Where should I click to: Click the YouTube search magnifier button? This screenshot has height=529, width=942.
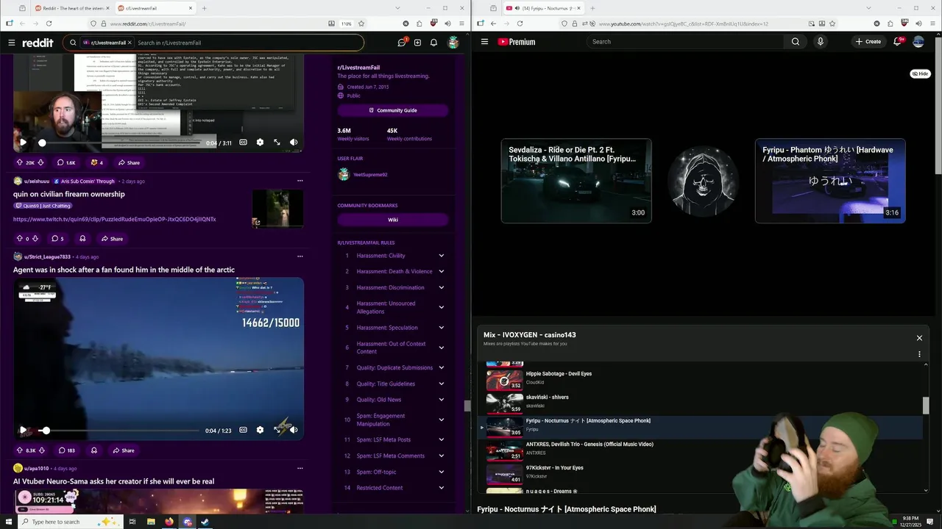tap(796, 42)
